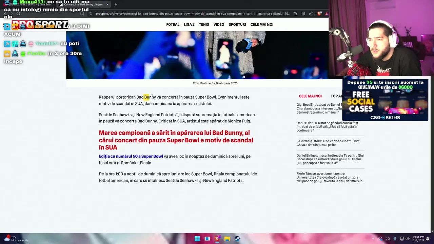Viewport: 434px width, 244px height.
Task: Open CELE MAI NOI in the top navigation
Action: point(262,24)
